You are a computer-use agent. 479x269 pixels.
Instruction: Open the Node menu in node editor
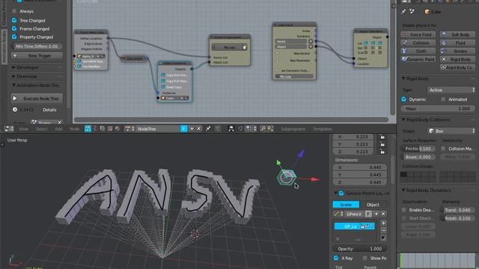click(74, 129)
